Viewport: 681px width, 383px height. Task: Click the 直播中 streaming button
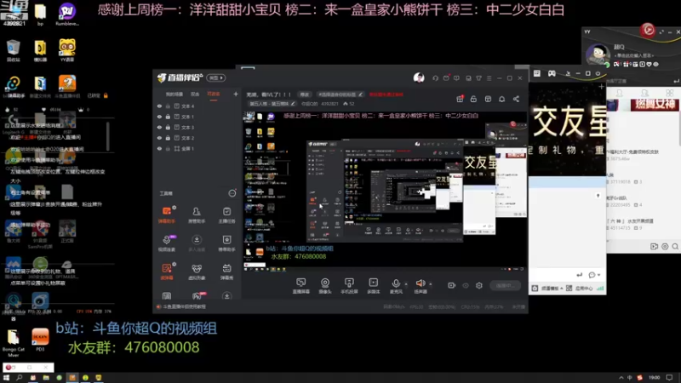(x=505, y=285)
